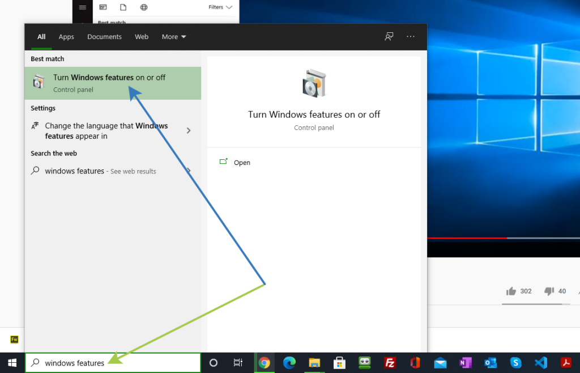Launch Microsoft Edge from the taskbar
The height and width of the screenshot is (373, 580).
(x=289, y=363)
